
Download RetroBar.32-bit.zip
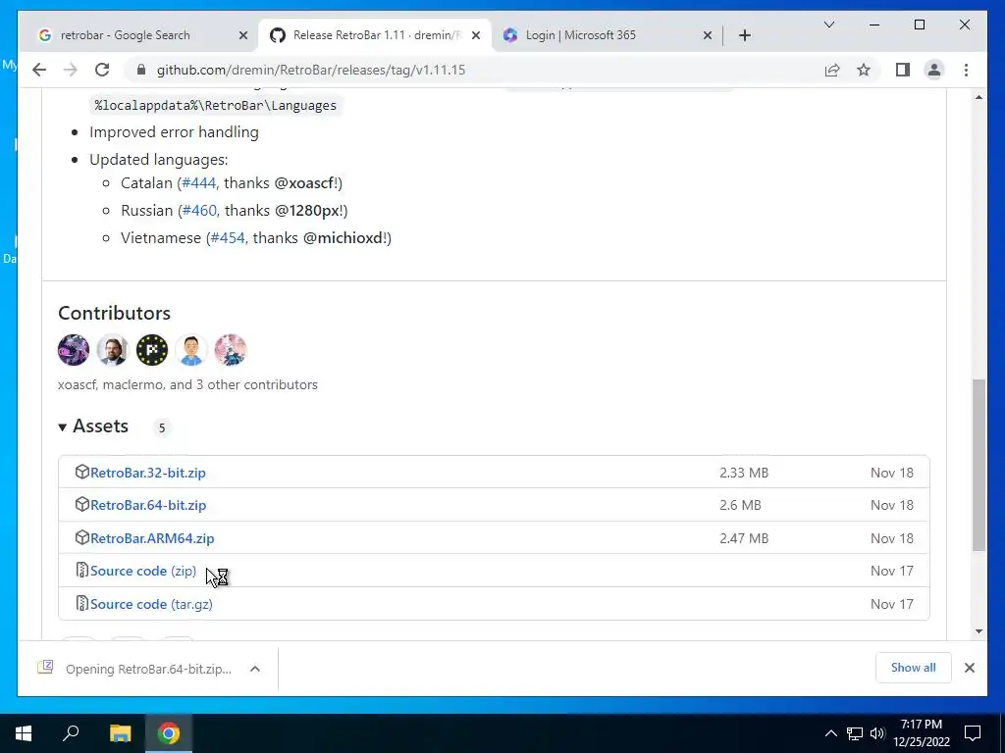(x=147, y=473)
